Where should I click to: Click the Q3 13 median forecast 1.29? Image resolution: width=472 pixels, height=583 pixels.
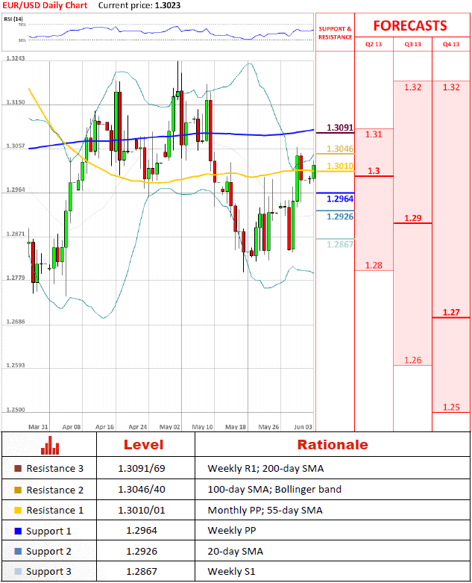(x=412, y=218)
